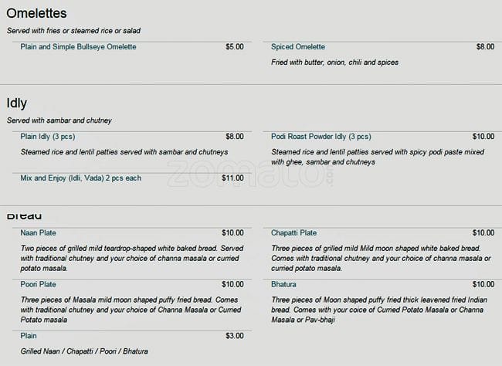This screenshot has height=366, width=502.
Task: Open Podi Roast Powder Idly item
Action: click(321, 137)
